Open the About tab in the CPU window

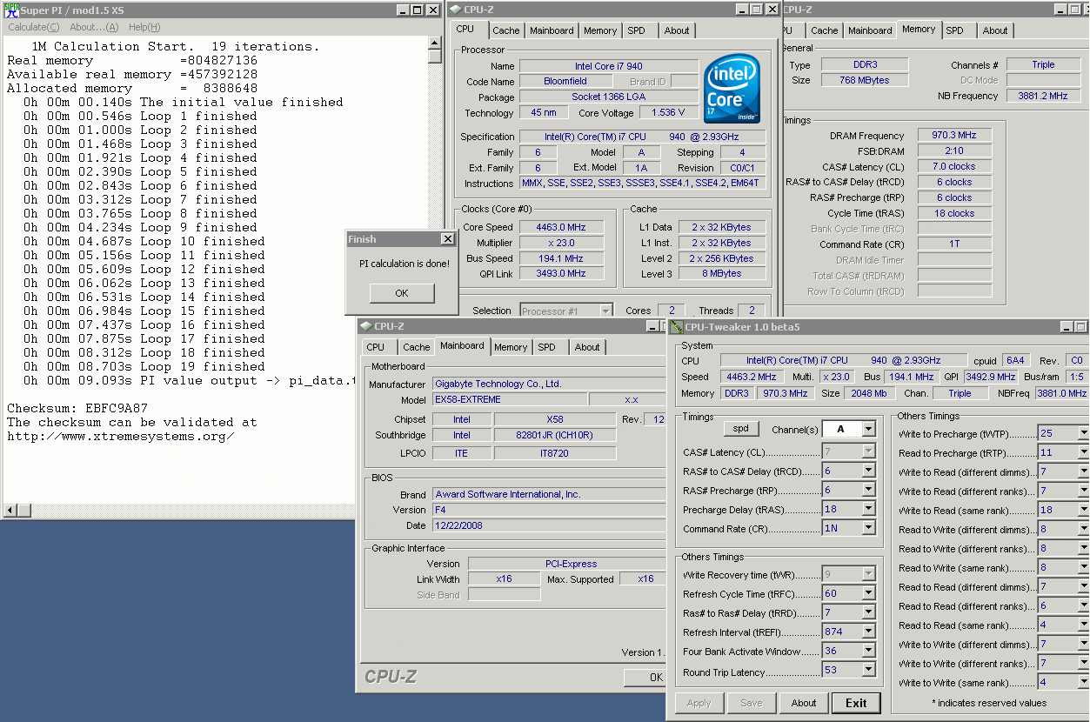point(677,30)
